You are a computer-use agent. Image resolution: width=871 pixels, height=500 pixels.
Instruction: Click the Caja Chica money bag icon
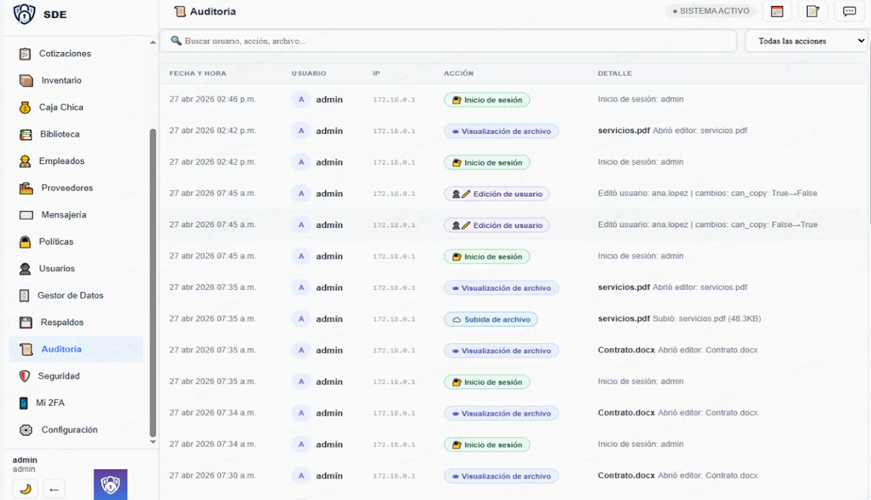tap(25, 108)
